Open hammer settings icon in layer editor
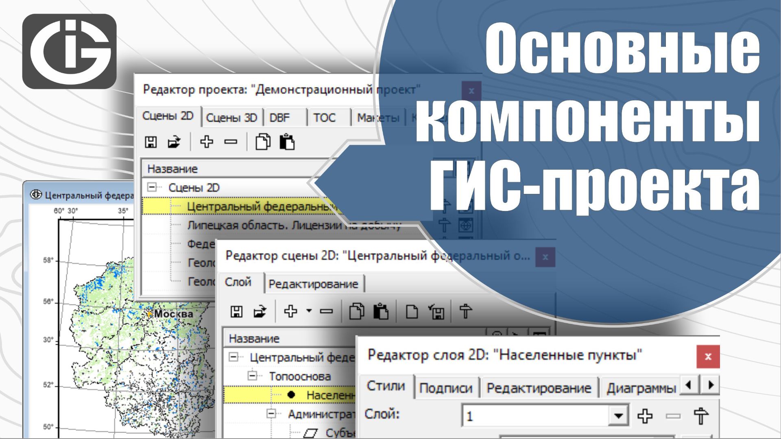Viewport: 781px width, 439px height. (701, 416)
